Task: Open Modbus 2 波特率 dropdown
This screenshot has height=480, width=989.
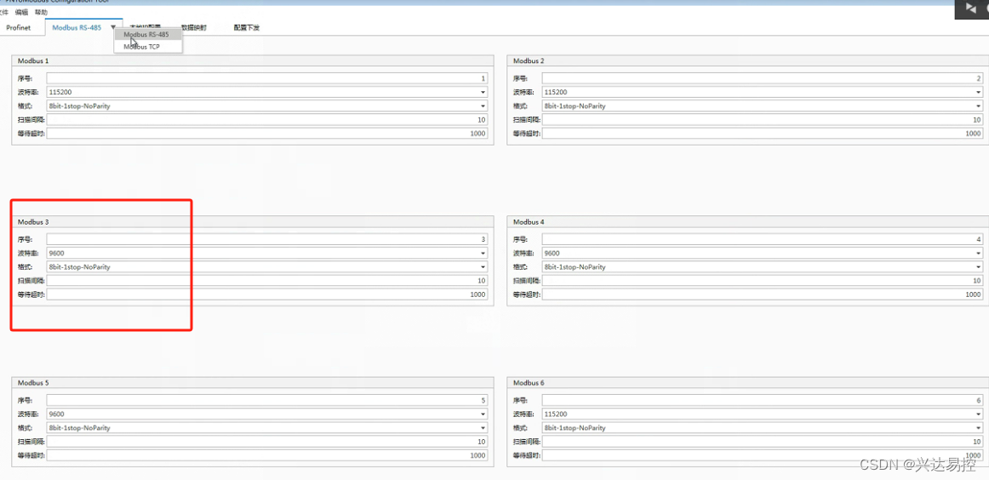Action: point(762,92)
